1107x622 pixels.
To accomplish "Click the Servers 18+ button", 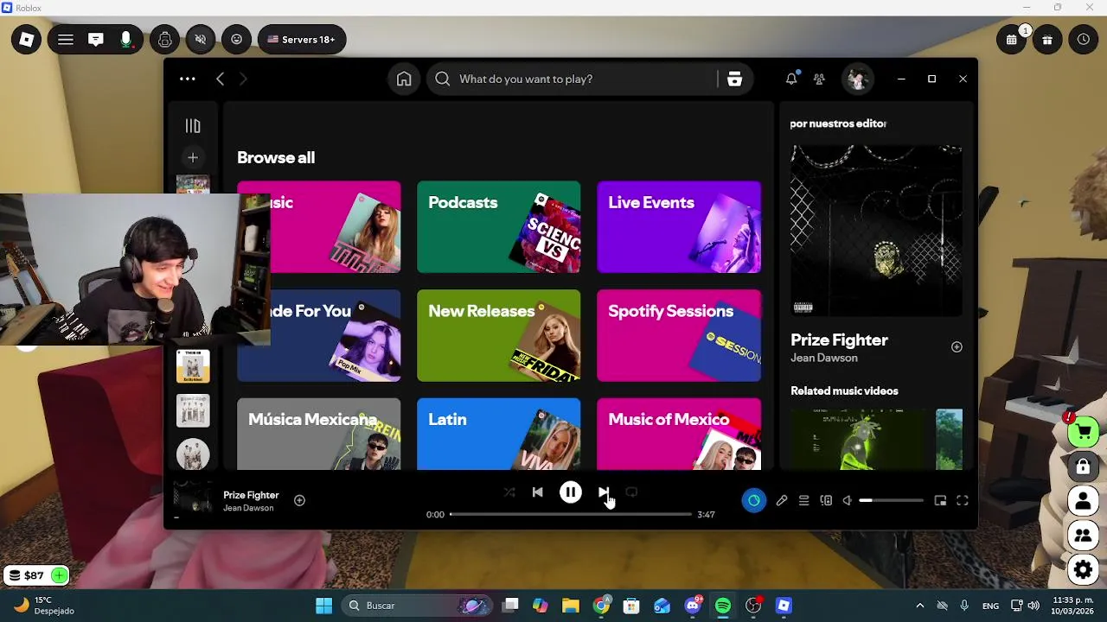I will [x=302, y=39].
